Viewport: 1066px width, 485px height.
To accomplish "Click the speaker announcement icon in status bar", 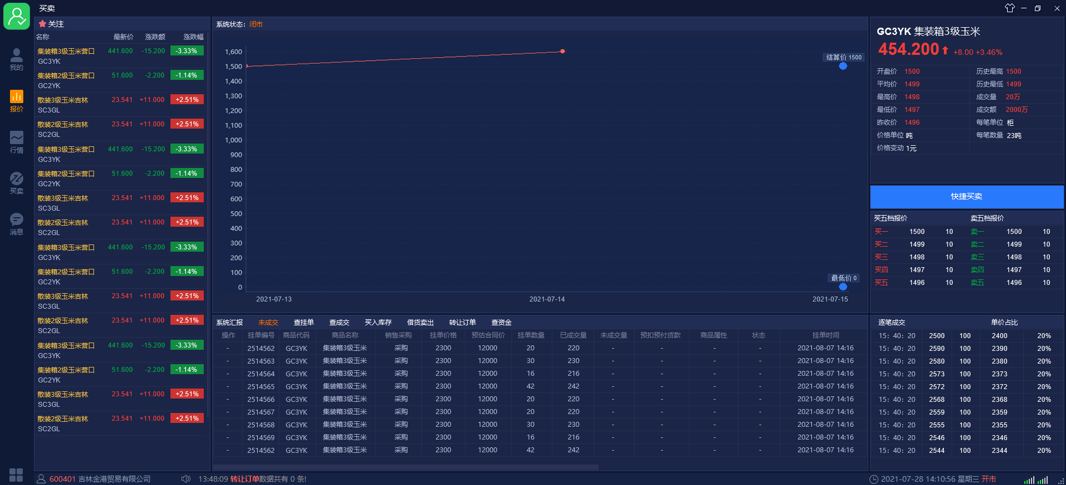I will coord(186,479).
